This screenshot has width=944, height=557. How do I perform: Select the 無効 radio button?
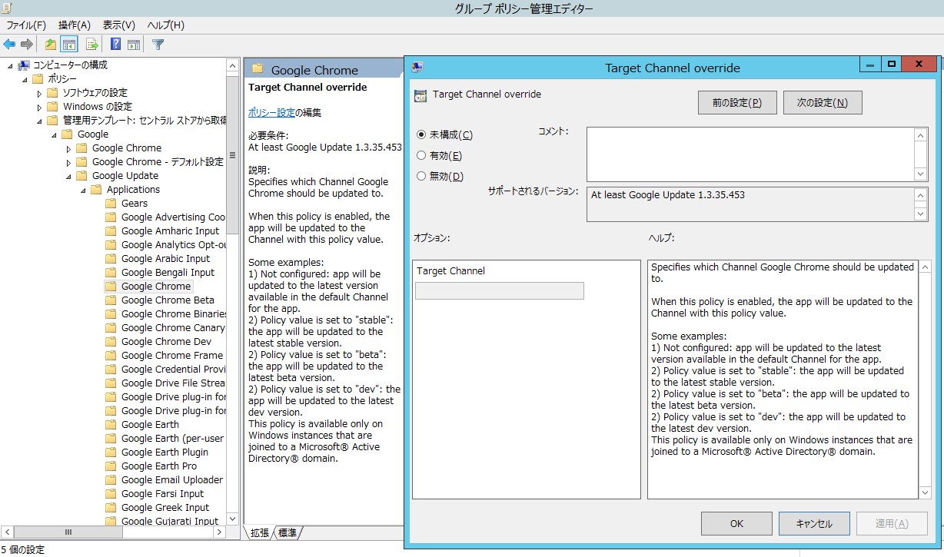422,176
